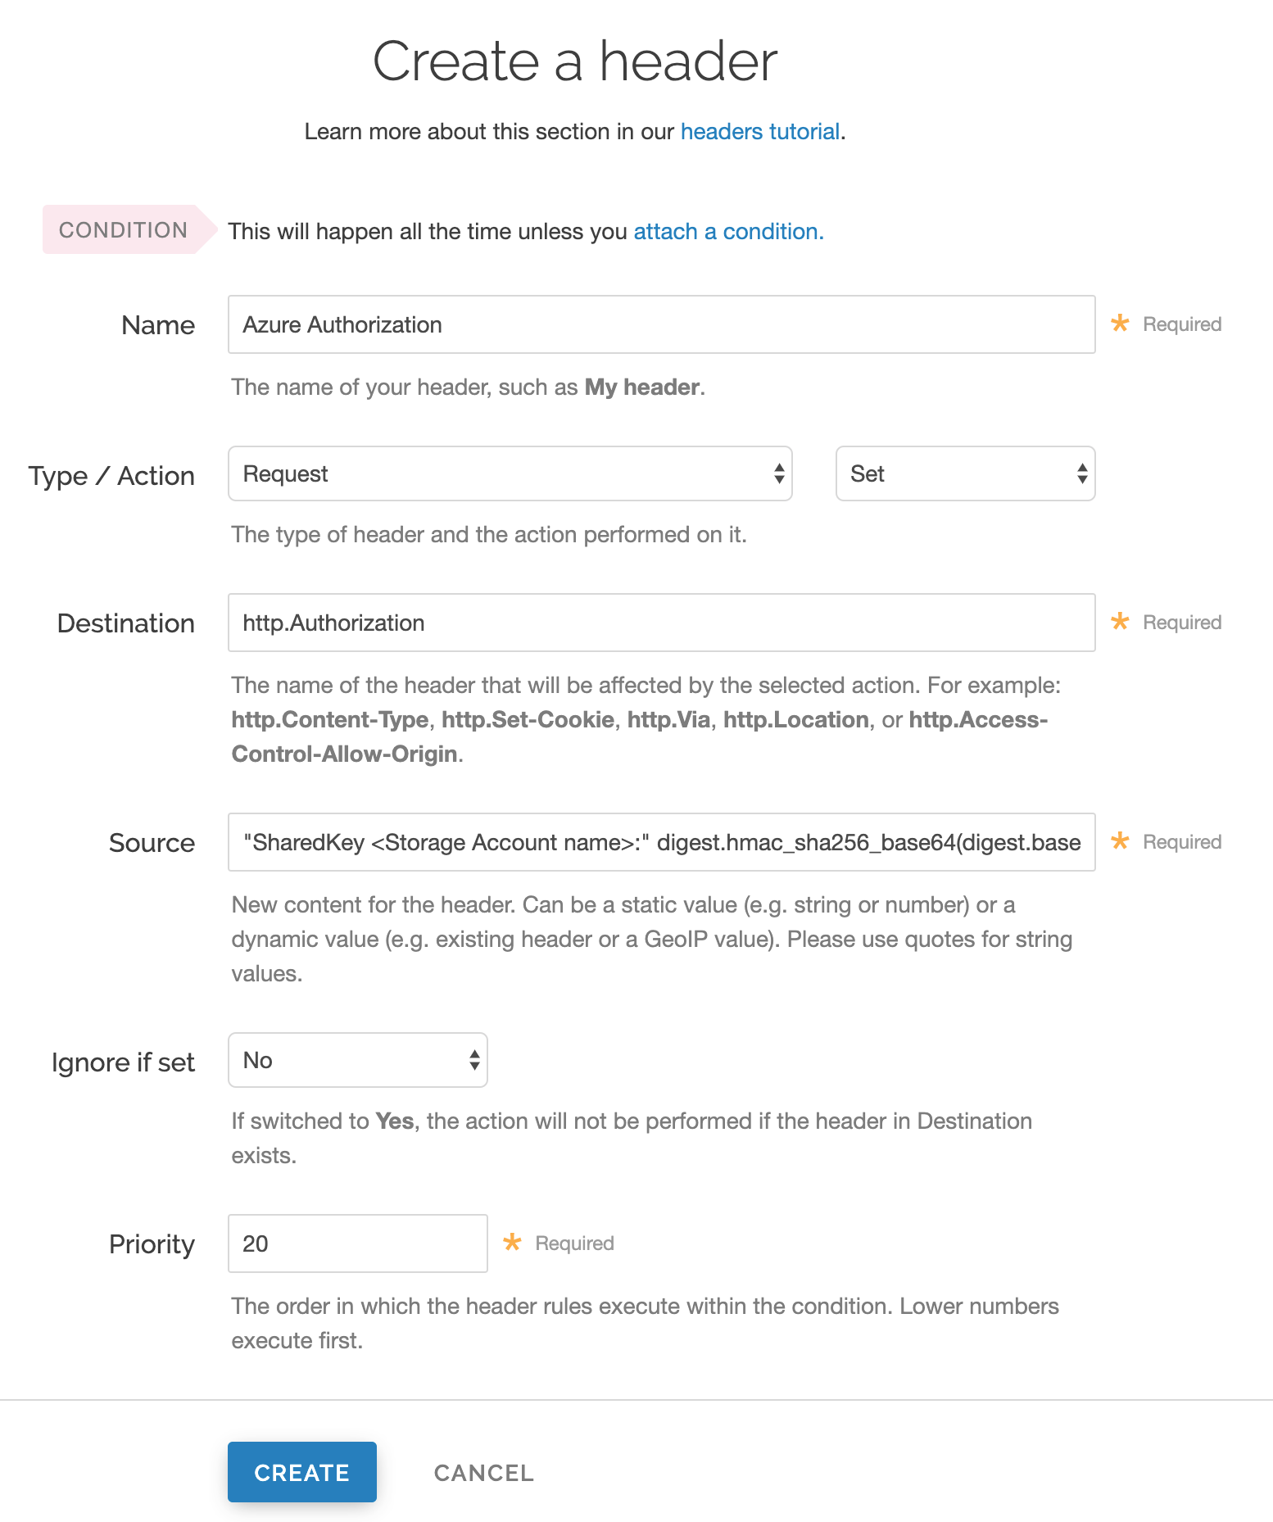Open the headers tutorial link
Viewport: 1273px width, 1522px height.
coord(759,131)
